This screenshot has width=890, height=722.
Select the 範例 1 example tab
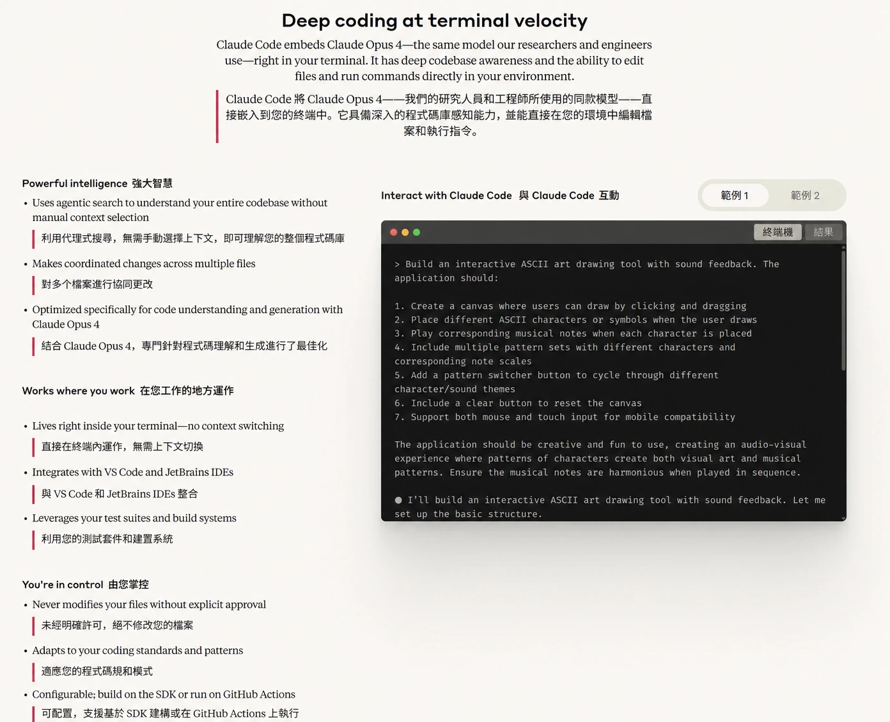(735, 196)
